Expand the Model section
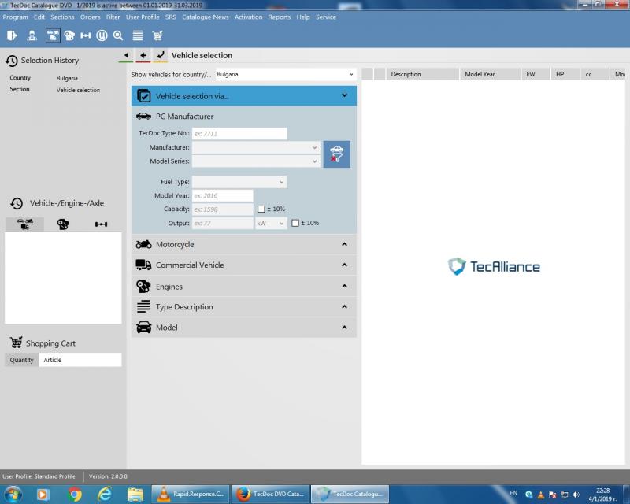Screen dimensions: 630x504 click(244, 328)
